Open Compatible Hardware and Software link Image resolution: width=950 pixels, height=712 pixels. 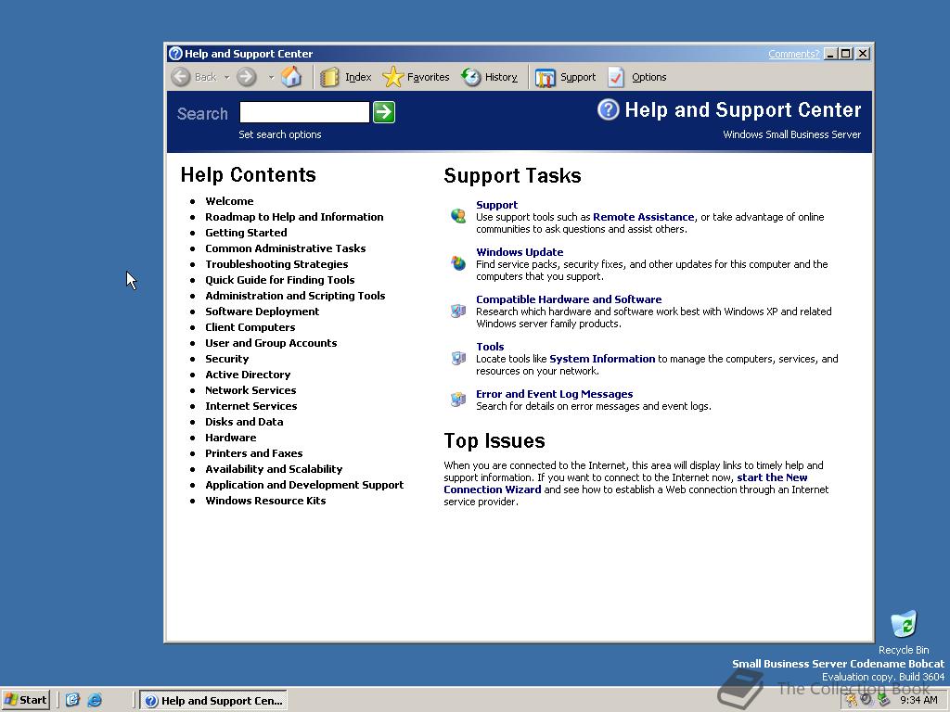coord(569,299)
